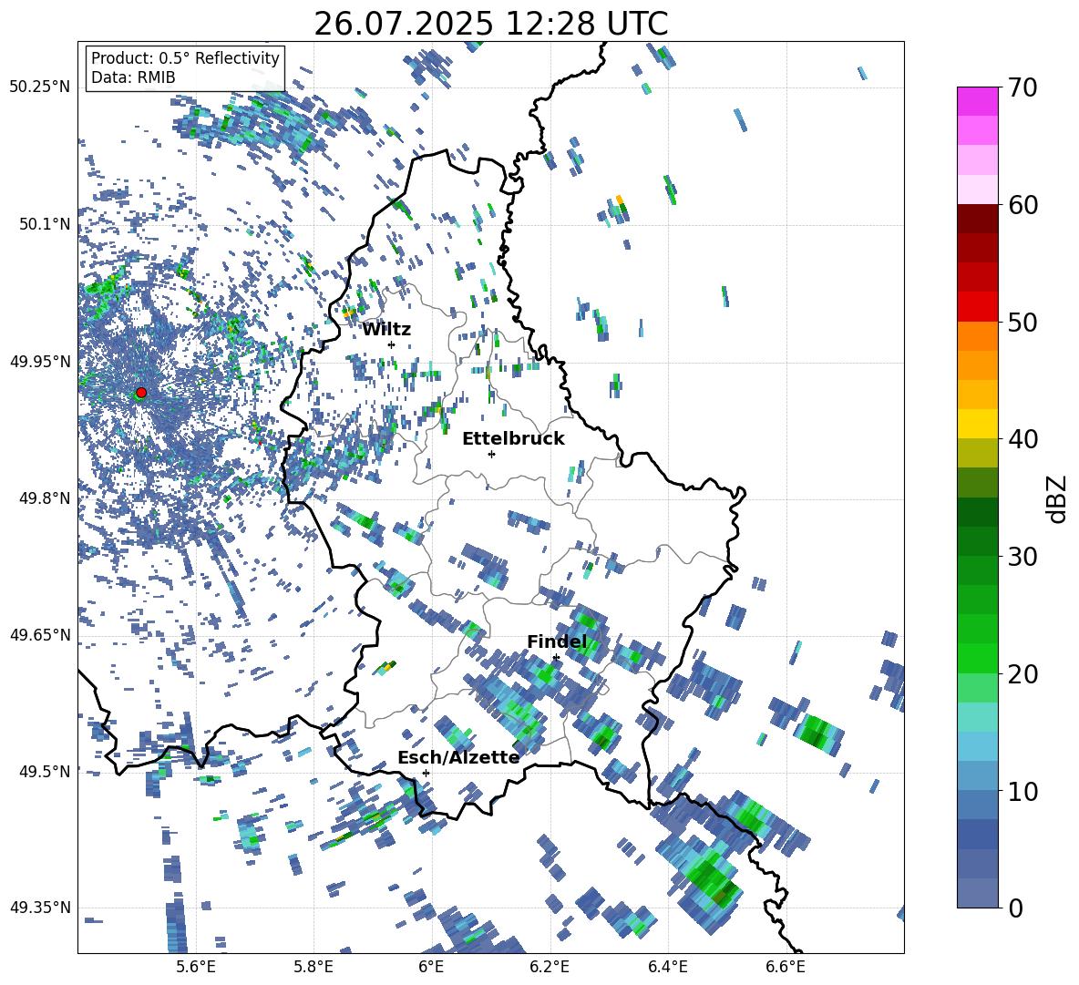
Task: Click the cross marker below Wiltz
Action: tap(392, 344)
